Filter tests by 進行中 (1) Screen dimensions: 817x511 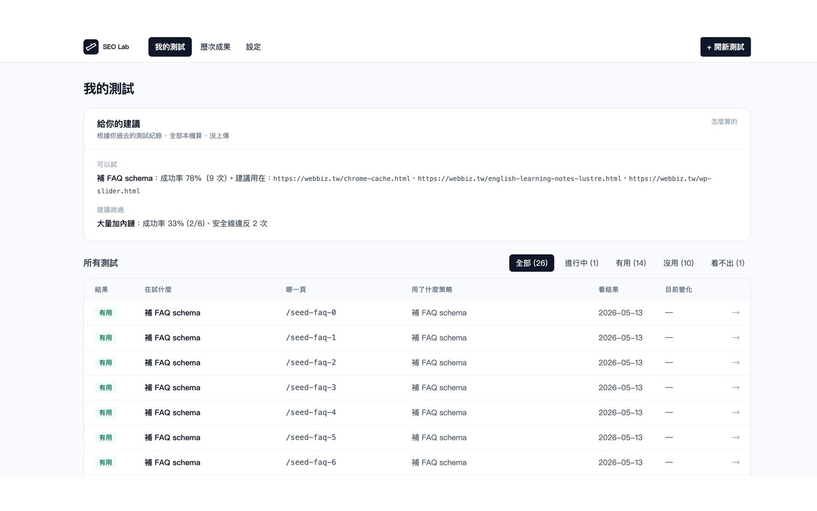tap(581, 263)
